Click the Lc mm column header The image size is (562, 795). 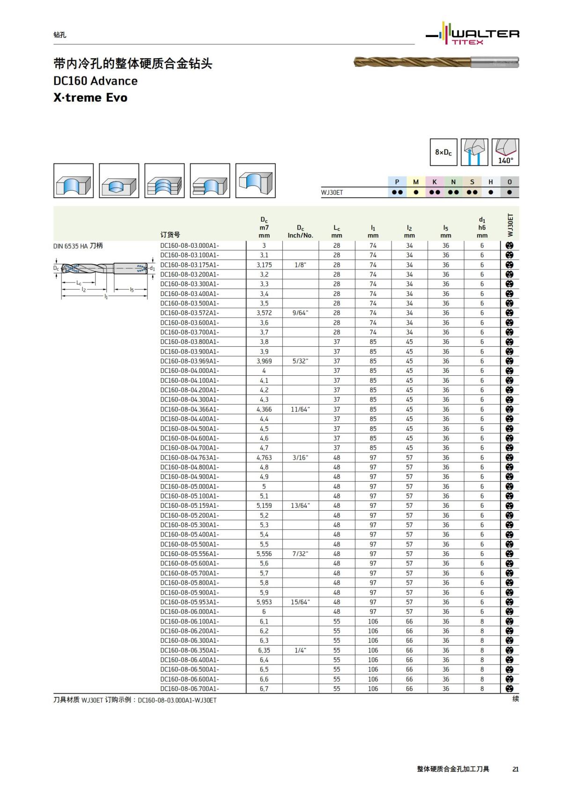337,231
